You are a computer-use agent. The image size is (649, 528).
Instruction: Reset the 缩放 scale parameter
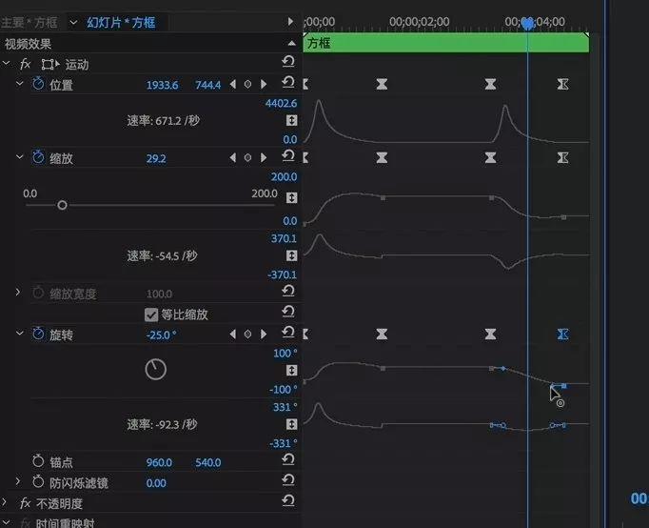288,156
